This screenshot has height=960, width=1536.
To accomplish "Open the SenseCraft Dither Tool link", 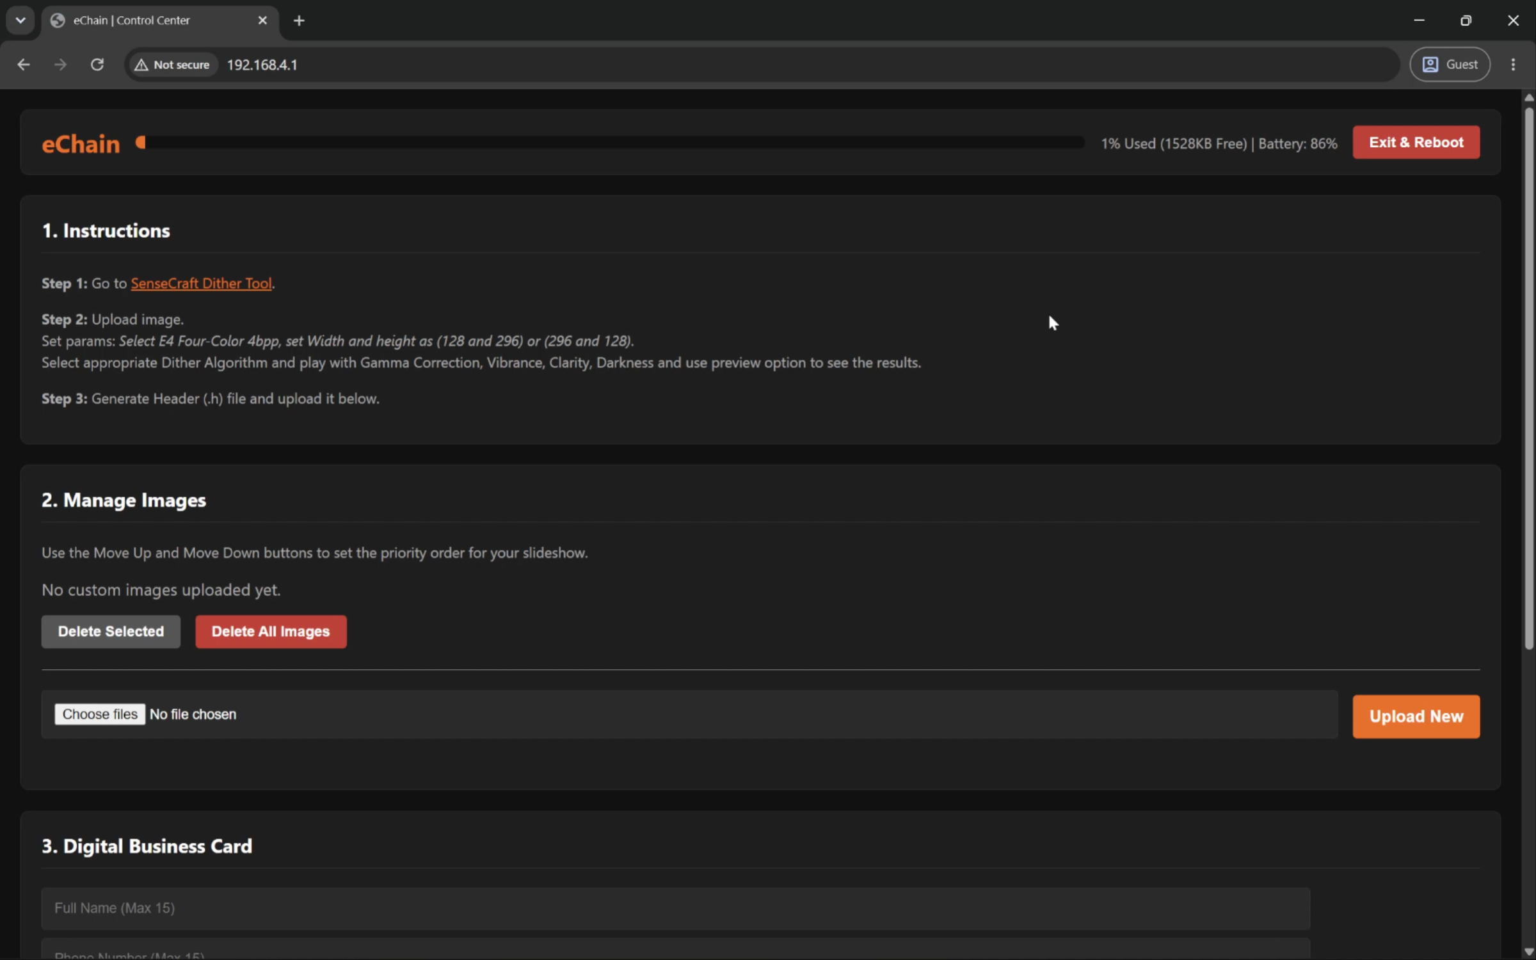I will pyautogui.click(x=202, y=284).
